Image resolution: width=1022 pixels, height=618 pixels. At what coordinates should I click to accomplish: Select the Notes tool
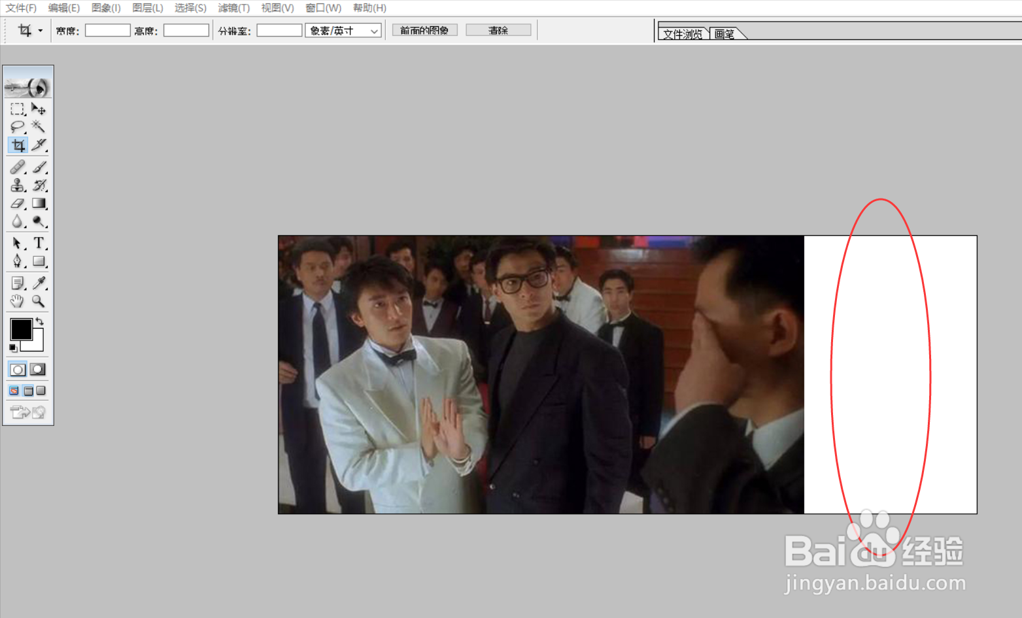point(18,283)
